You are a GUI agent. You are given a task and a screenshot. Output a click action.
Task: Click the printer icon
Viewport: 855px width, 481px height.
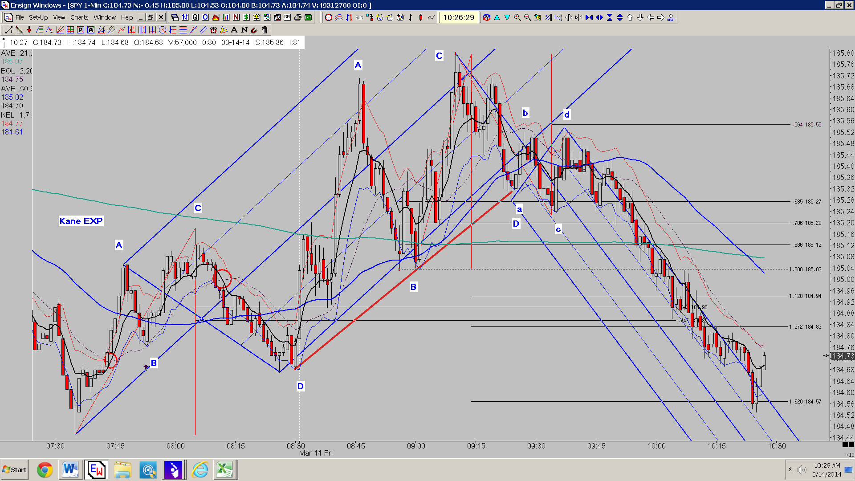click(297, 17)
